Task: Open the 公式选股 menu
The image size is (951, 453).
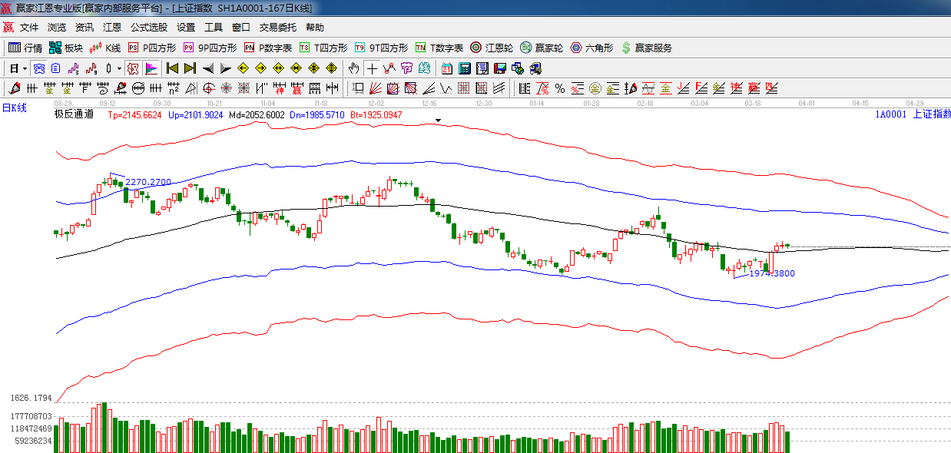Action: click(x=148, y=27)
